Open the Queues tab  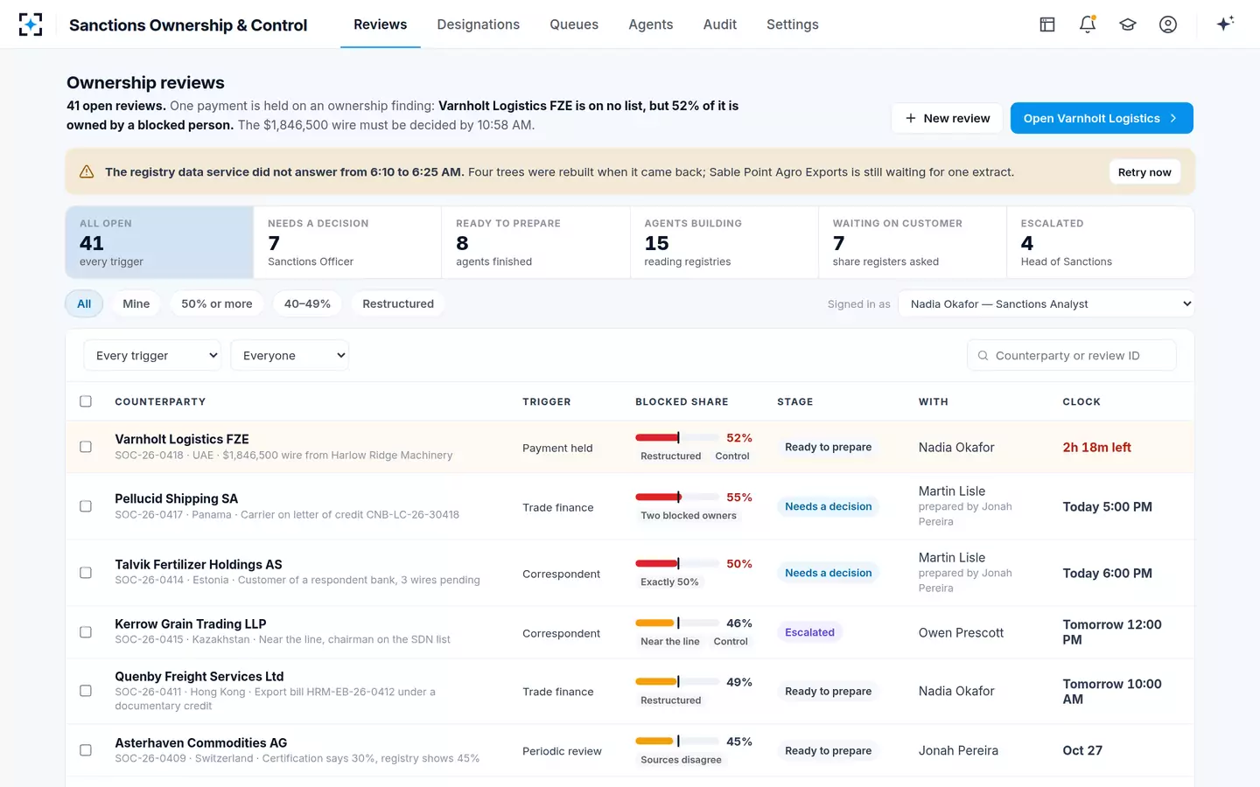(x=574, y=24)
